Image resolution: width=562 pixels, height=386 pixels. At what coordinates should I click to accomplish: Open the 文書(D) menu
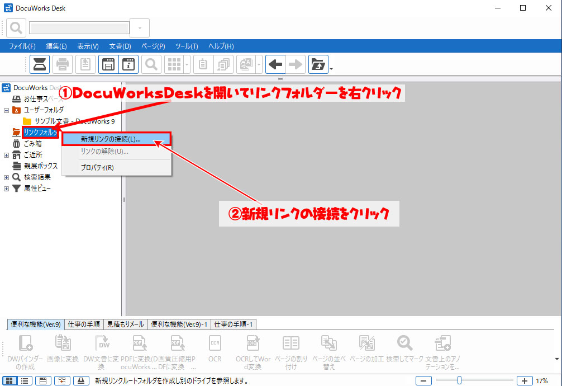[x=120, y=46]
